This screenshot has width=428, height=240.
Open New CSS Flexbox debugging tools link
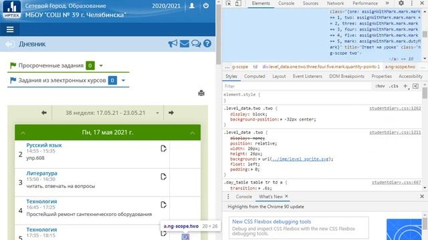point(272,221)
